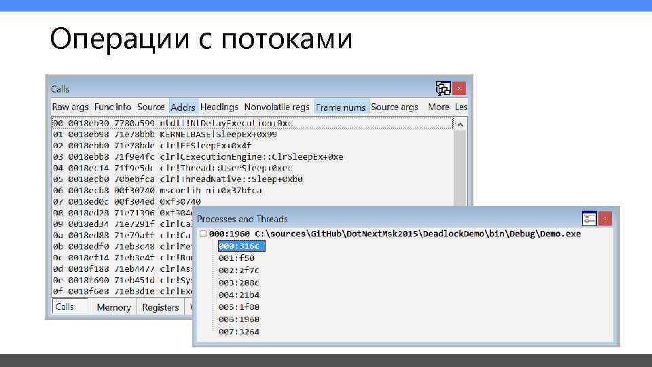652x367 pixels.
Task: Select thread 002:2f7c
Action: tap(239, 270)
